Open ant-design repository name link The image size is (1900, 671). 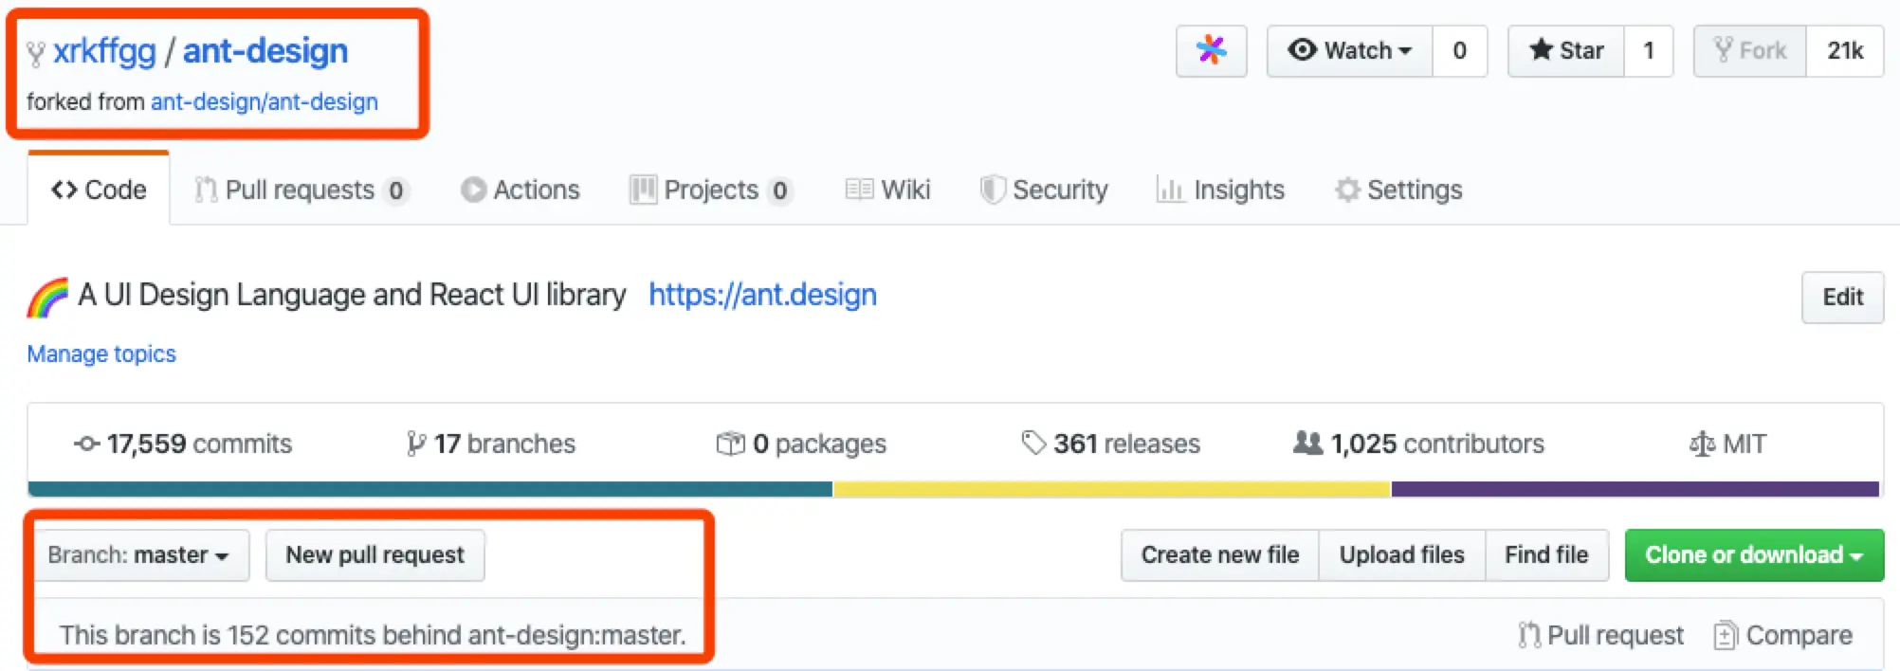tap(265, 51)
